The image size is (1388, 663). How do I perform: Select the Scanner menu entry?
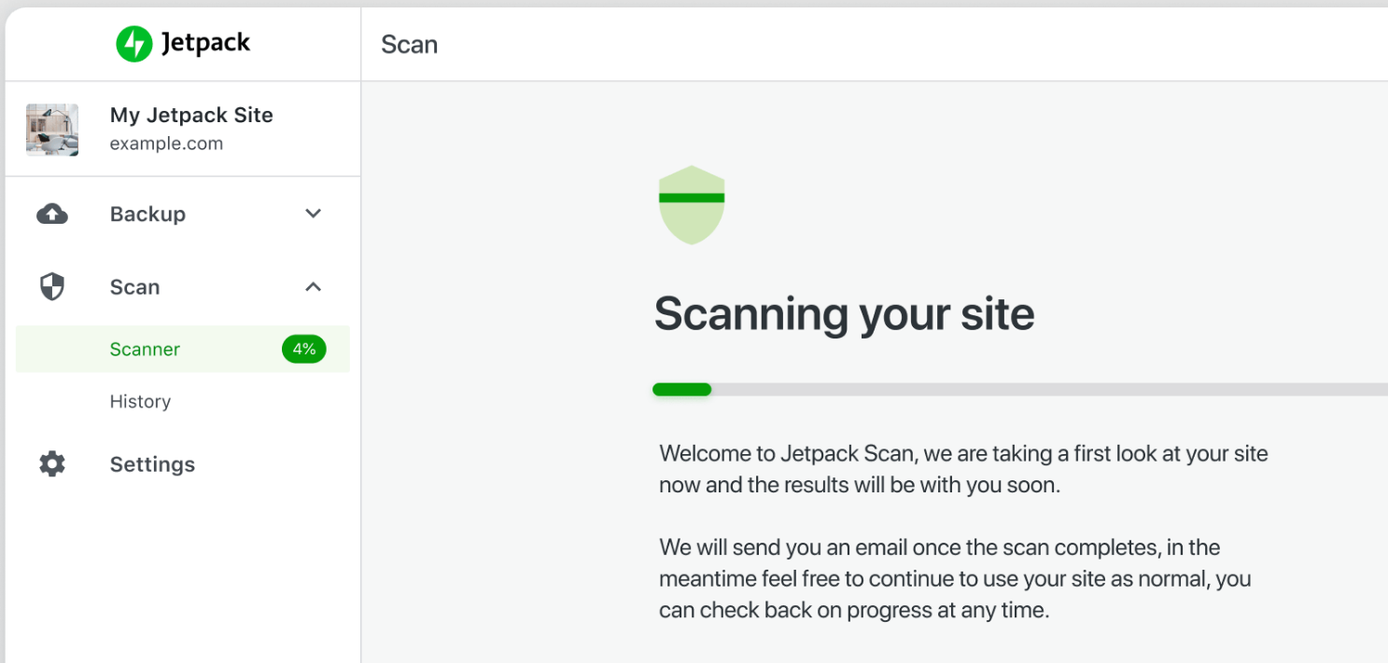[x=145, y=348]
